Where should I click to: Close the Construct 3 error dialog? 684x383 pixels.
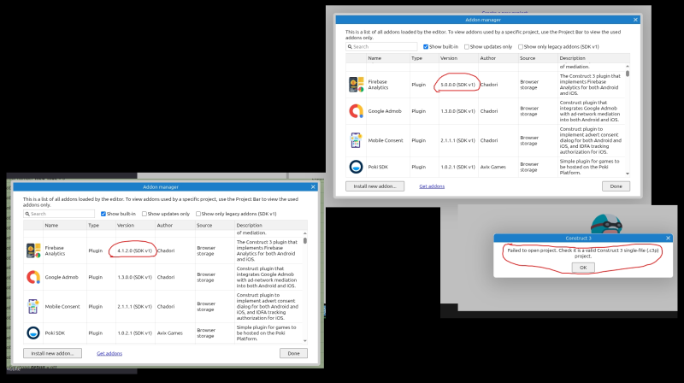point(668,238)
